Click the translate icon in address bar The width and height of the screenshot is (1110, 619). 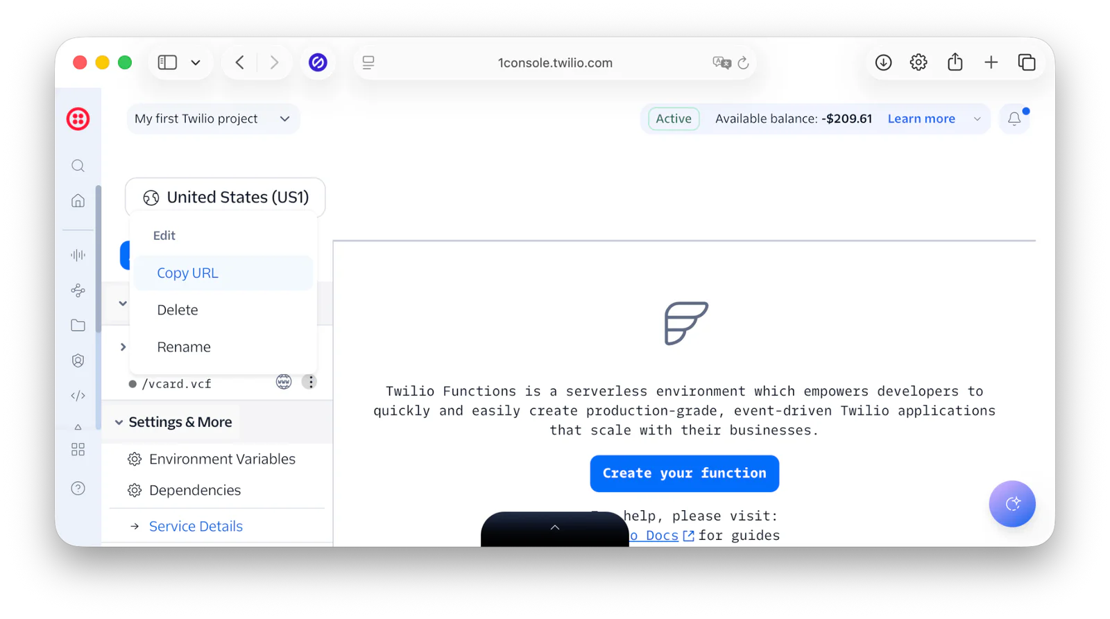(721, 62)
